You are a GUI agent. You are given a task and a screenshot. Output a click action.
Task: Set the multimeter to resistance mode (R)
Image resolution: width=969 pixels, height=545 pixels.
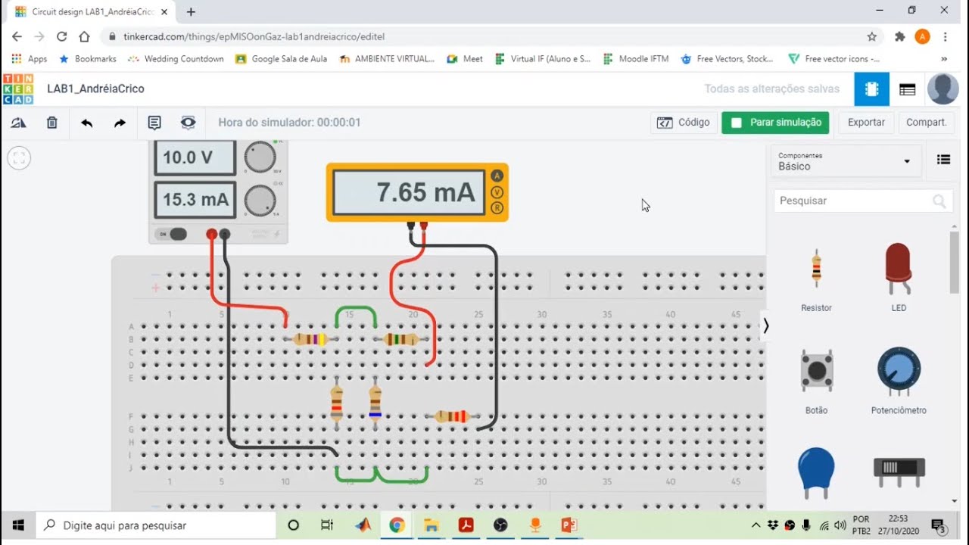(x=497, y=207)
